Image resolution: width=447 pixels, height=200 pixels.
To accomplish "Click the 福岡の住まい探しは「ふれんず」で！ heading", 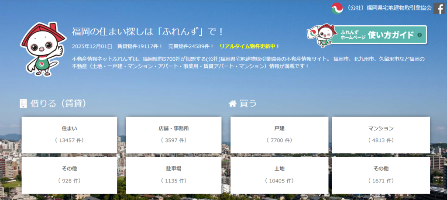I will (148, 32).
